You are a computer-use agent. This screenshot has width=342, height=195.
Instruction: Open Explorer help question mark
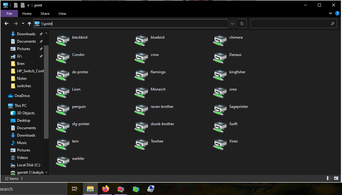coord(337,13)
